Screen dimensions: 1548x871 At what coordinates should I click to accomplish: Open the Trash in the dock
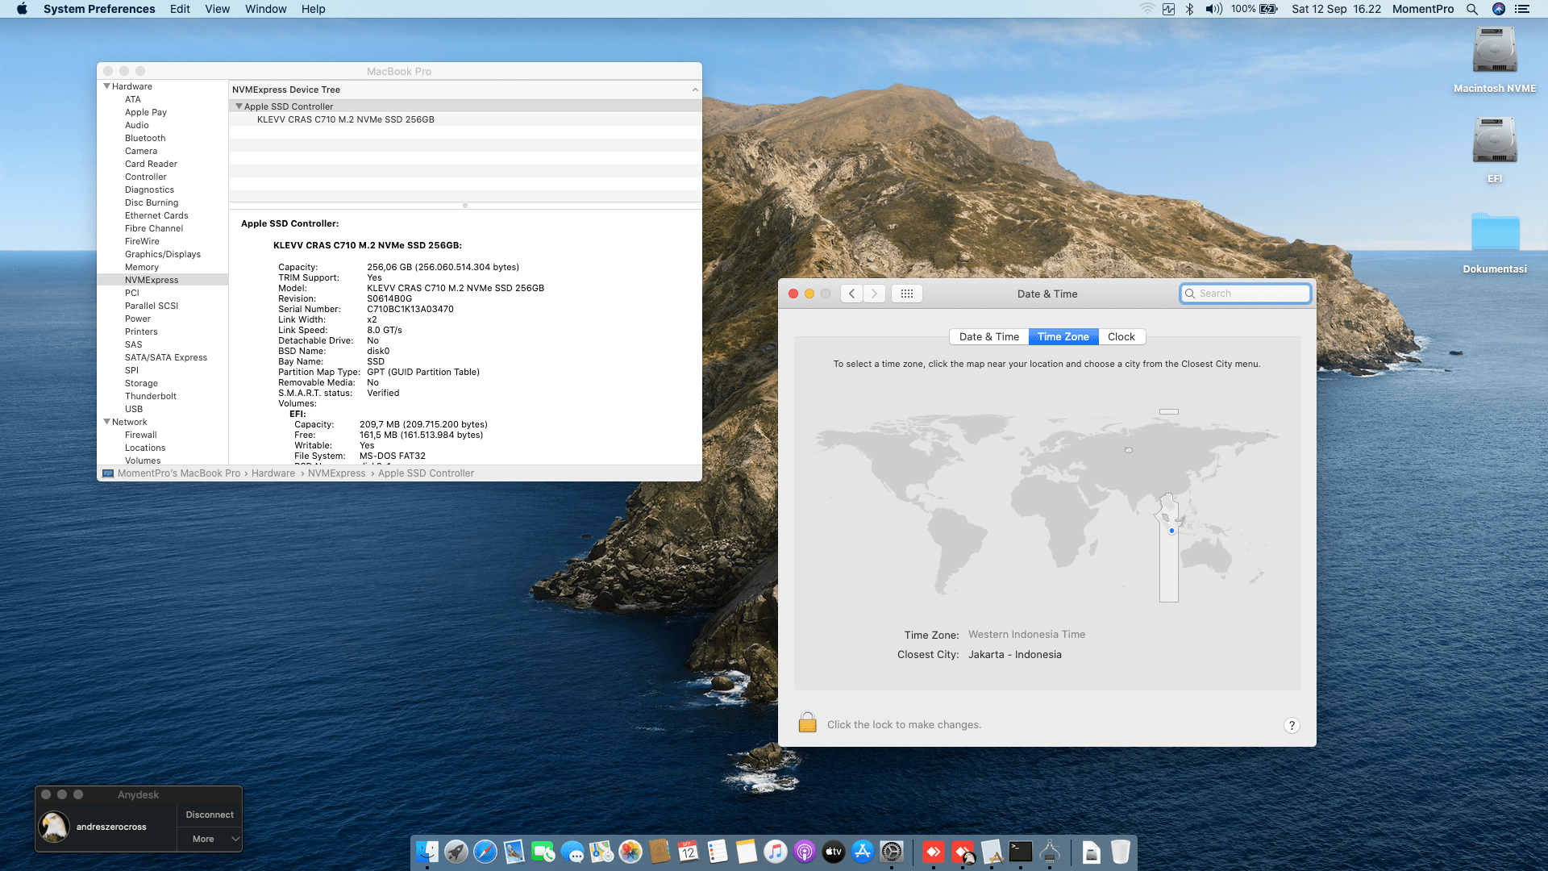pos(1121,852)
